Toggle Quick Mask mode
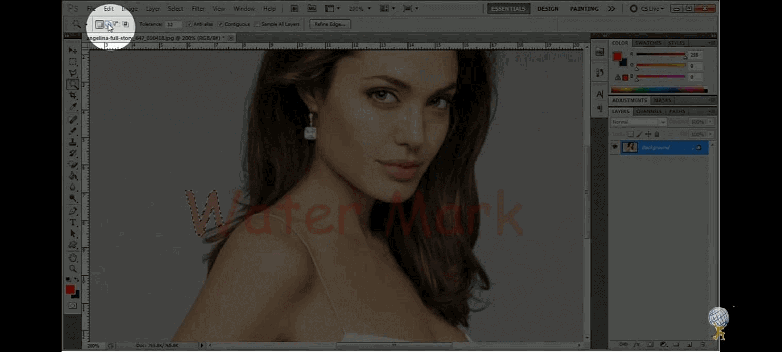 tap(73, 306)
